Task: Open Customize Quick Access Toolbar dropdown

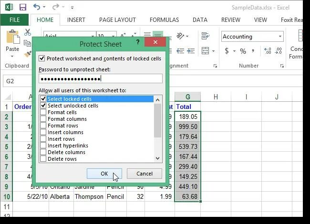Action: coord(72,8)
